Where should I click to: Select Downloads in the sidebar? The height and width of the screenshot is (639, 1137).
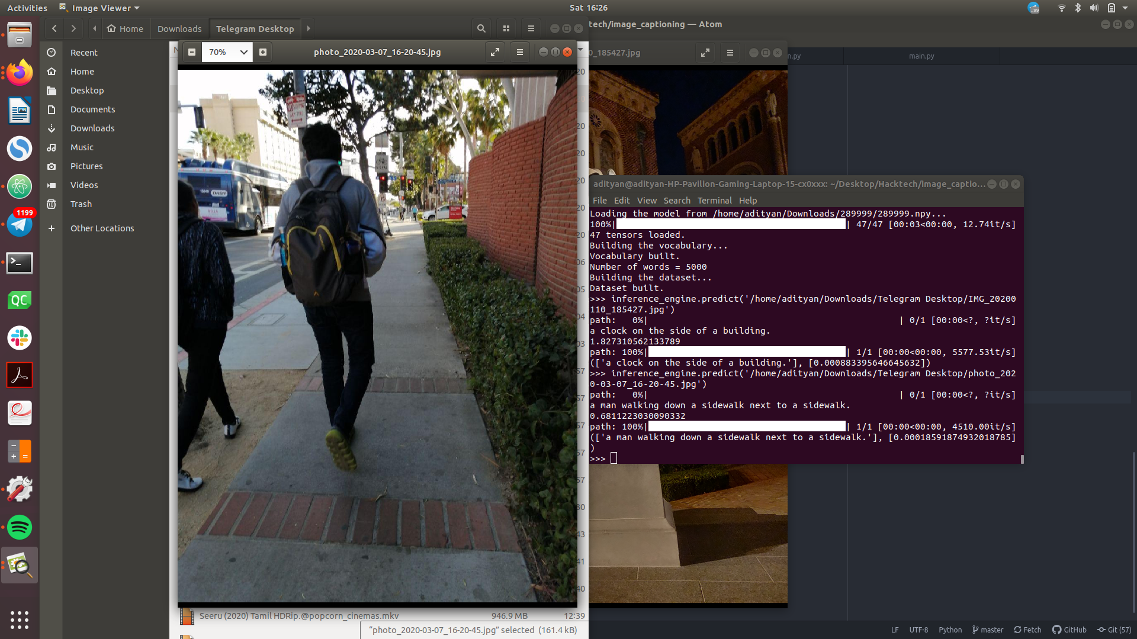(x=92, y=128)
